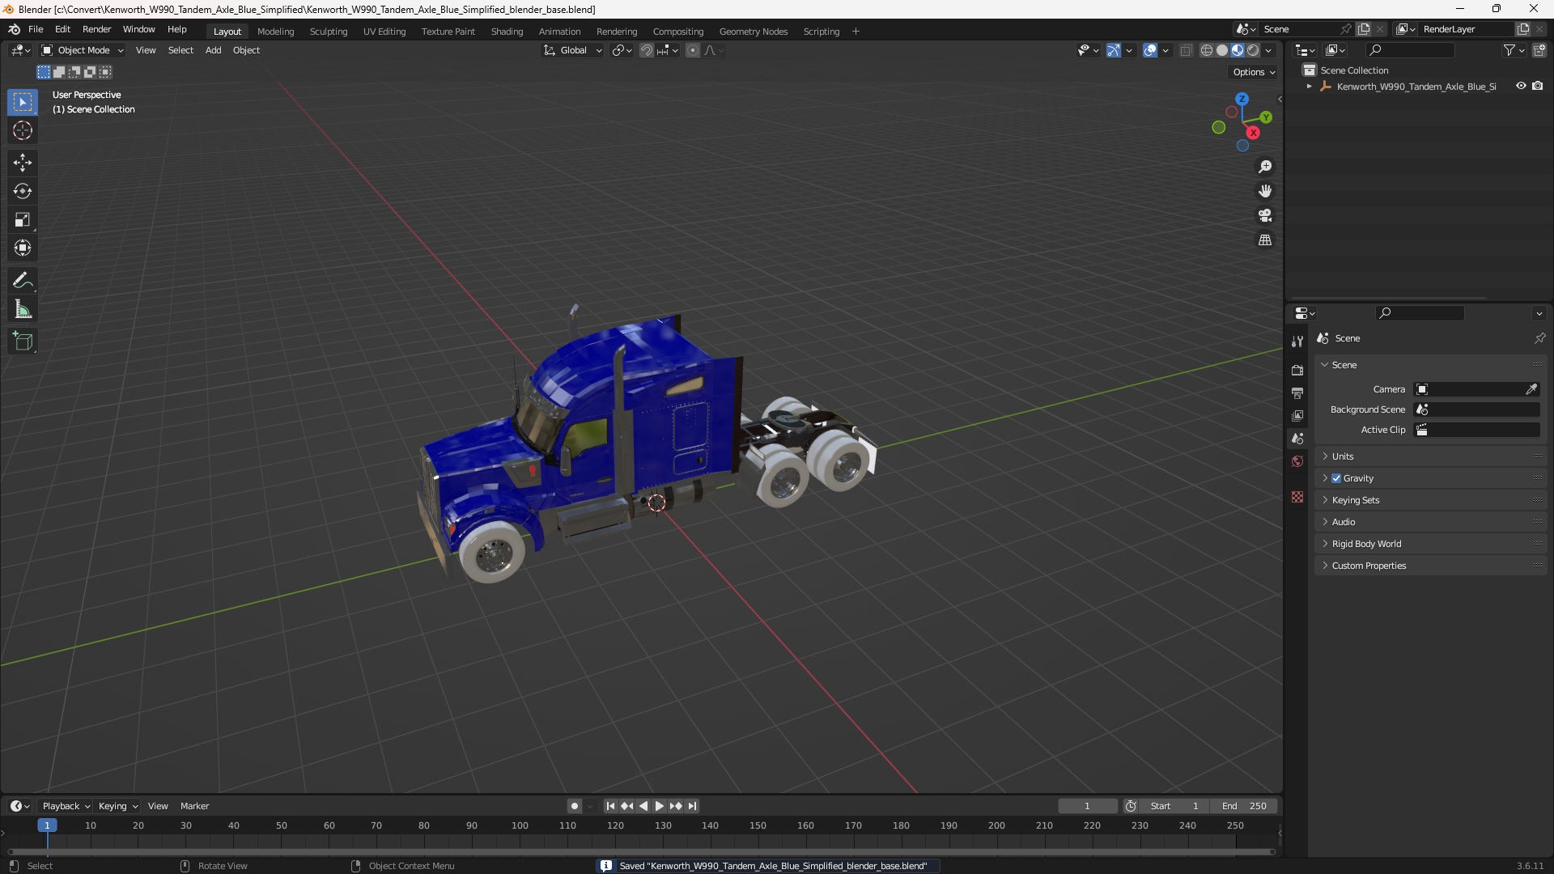Click the Camera eyedropper icon
Image resolution: width=1554 pixels, height=874 pixels.
(x=1531, y=389)
